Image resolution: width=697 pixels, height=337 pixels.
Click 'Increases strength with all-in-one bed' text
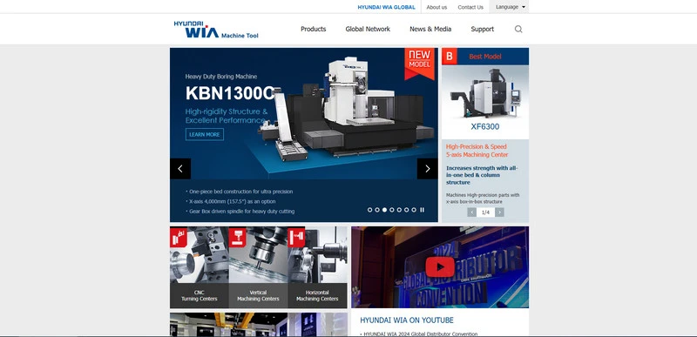pos(482,175)
